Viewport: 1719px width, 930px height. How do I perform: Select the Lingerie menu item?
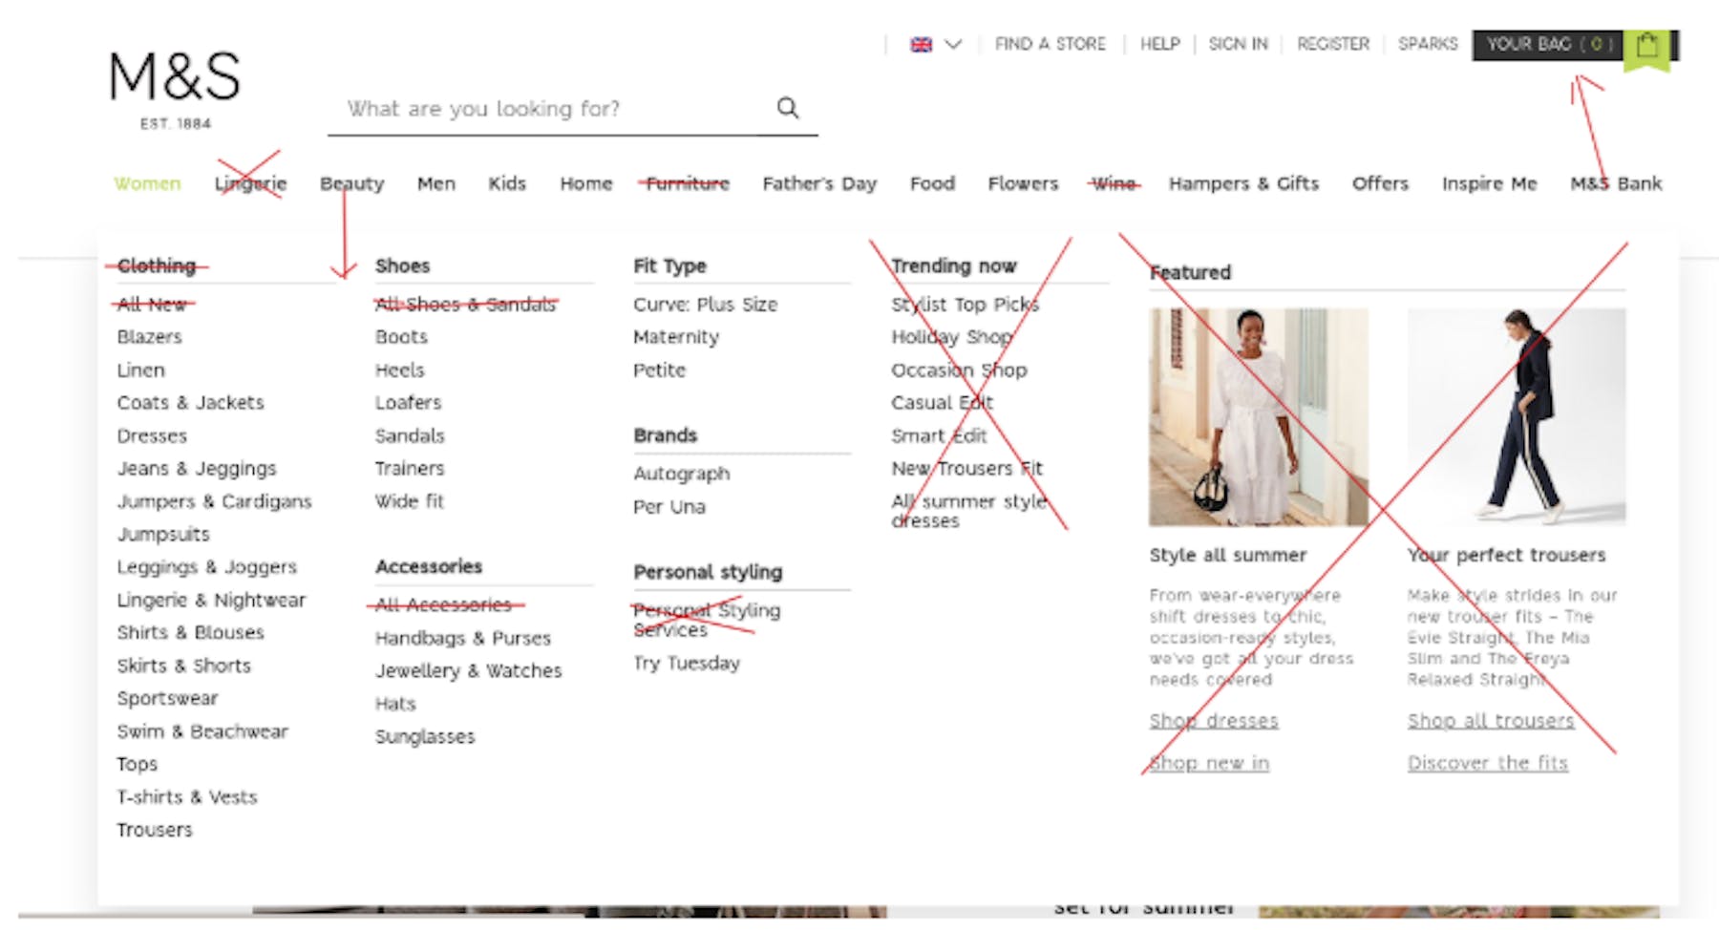coord(250,183)
